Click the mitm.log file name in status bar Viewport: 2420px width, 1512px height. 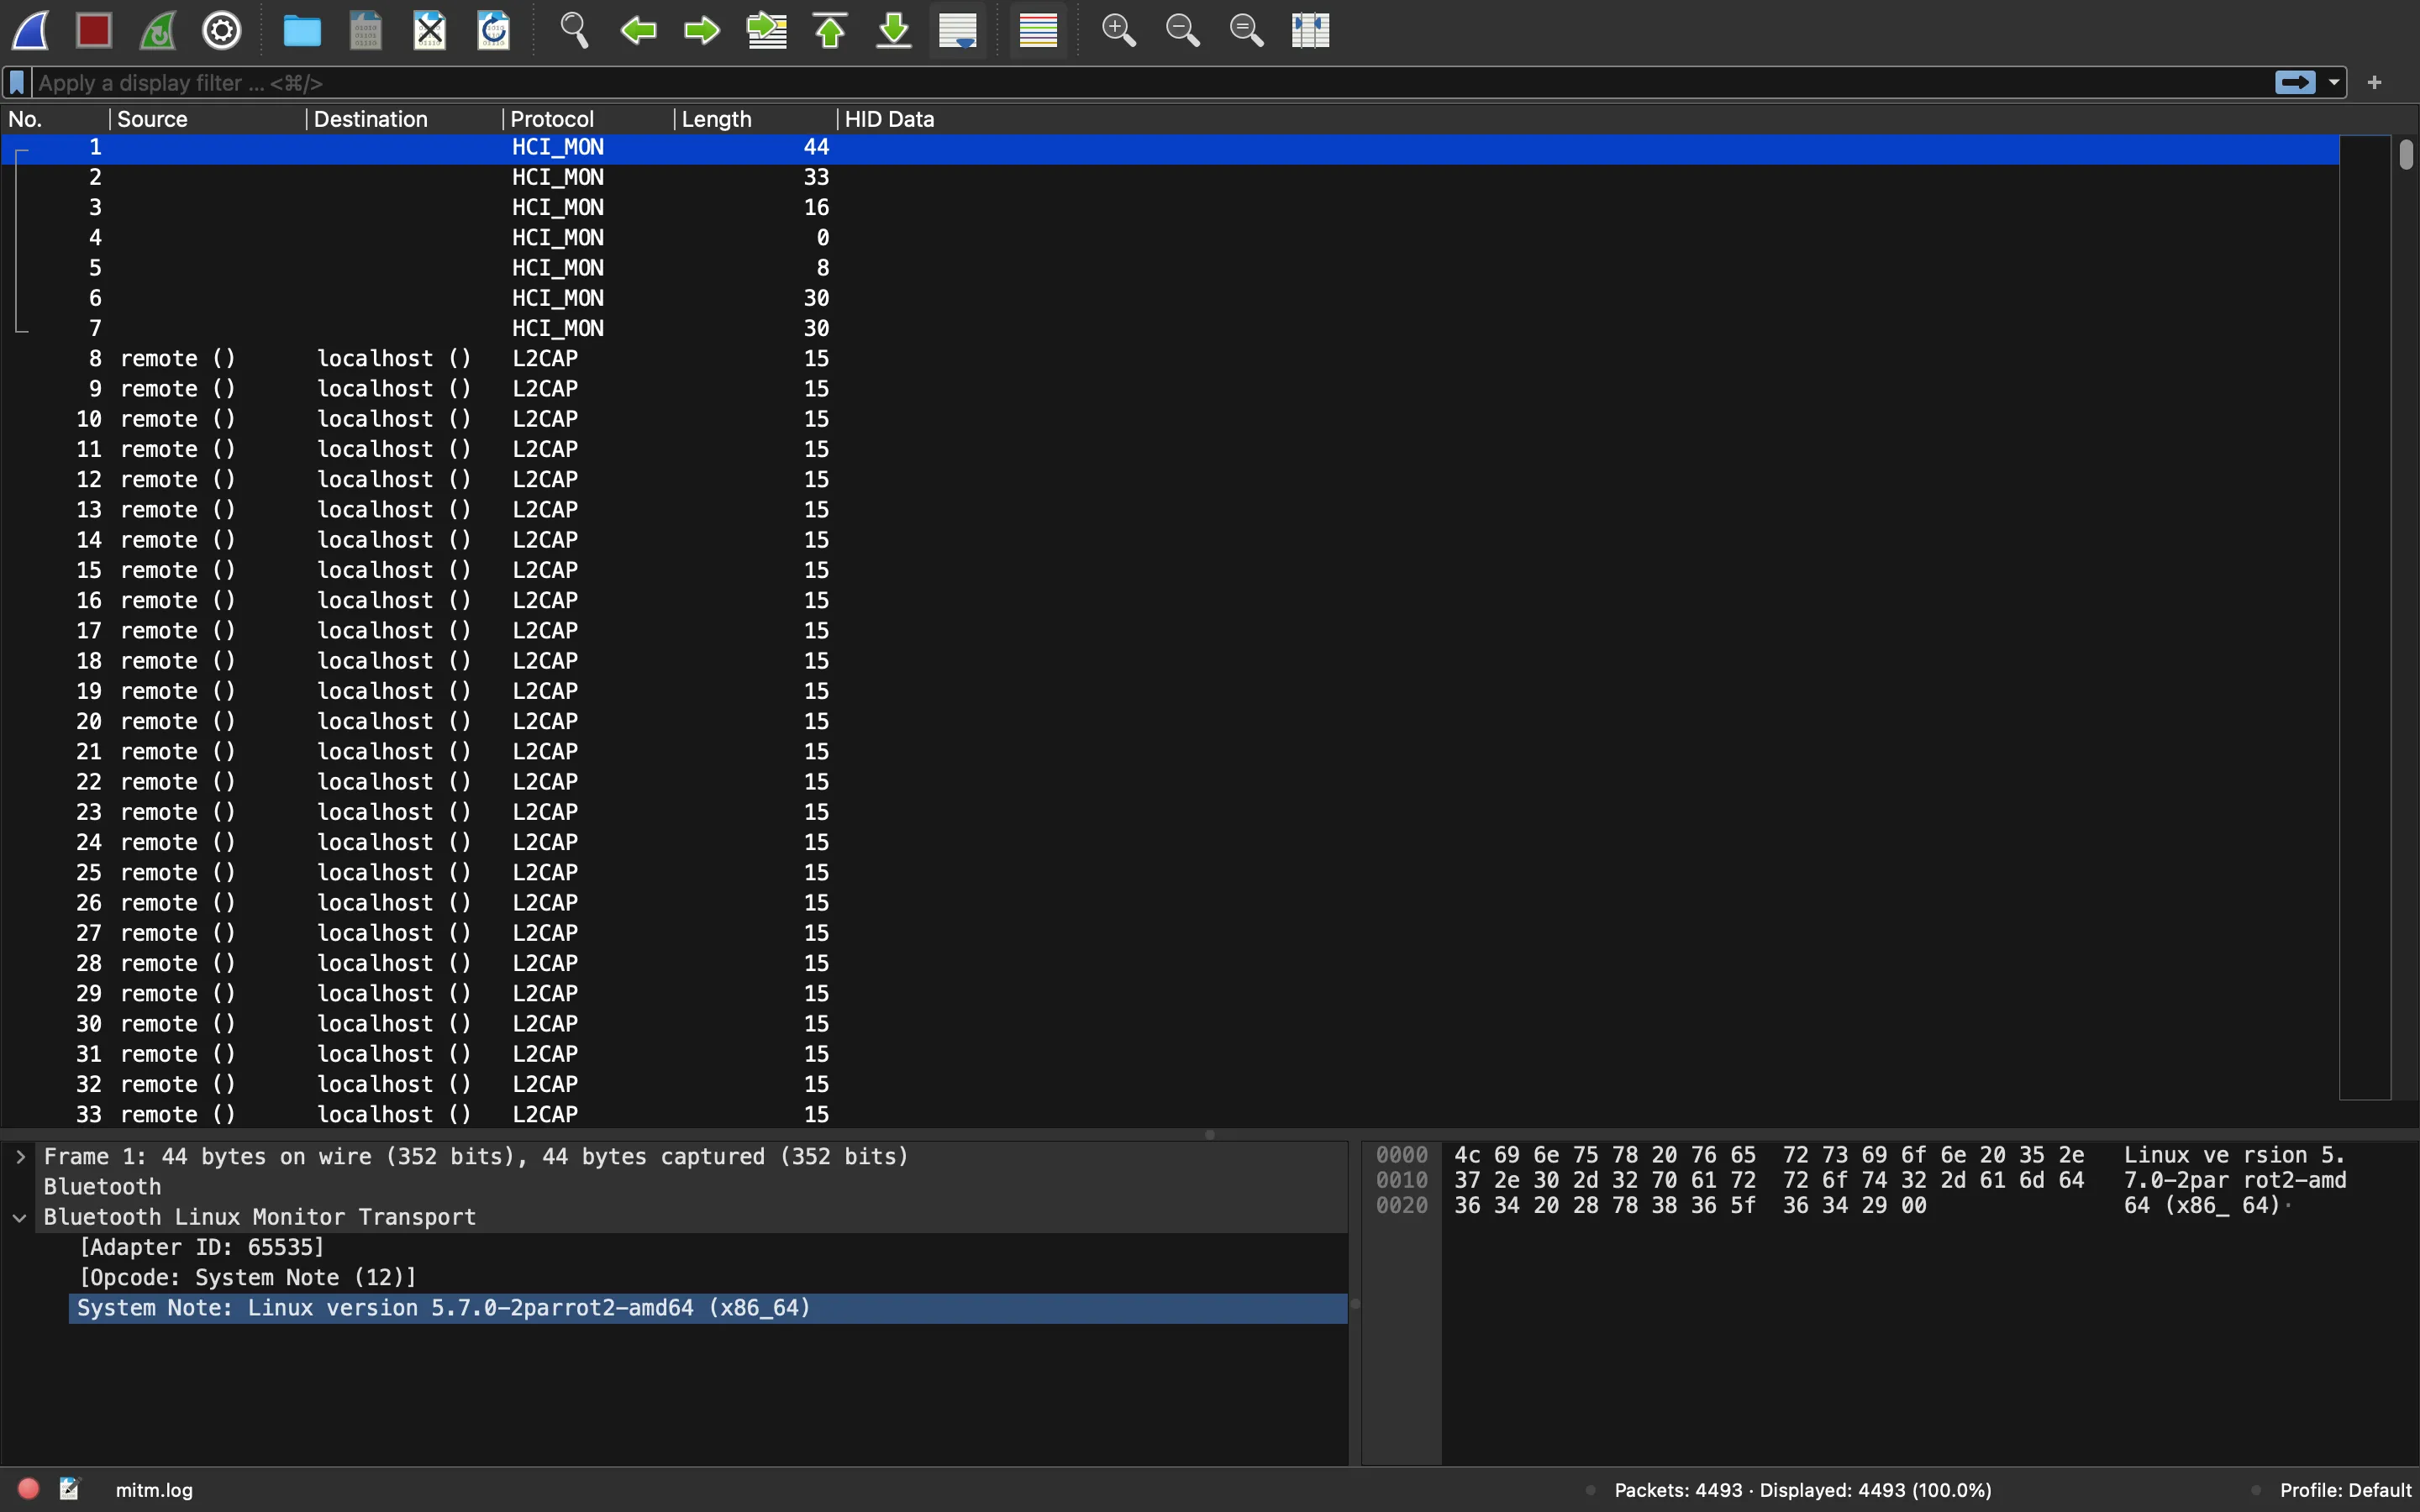tap(154, 1490)
